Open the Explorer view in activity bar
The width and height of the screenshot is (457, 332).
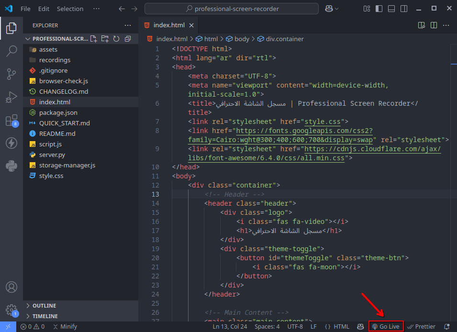pos(11,28)
